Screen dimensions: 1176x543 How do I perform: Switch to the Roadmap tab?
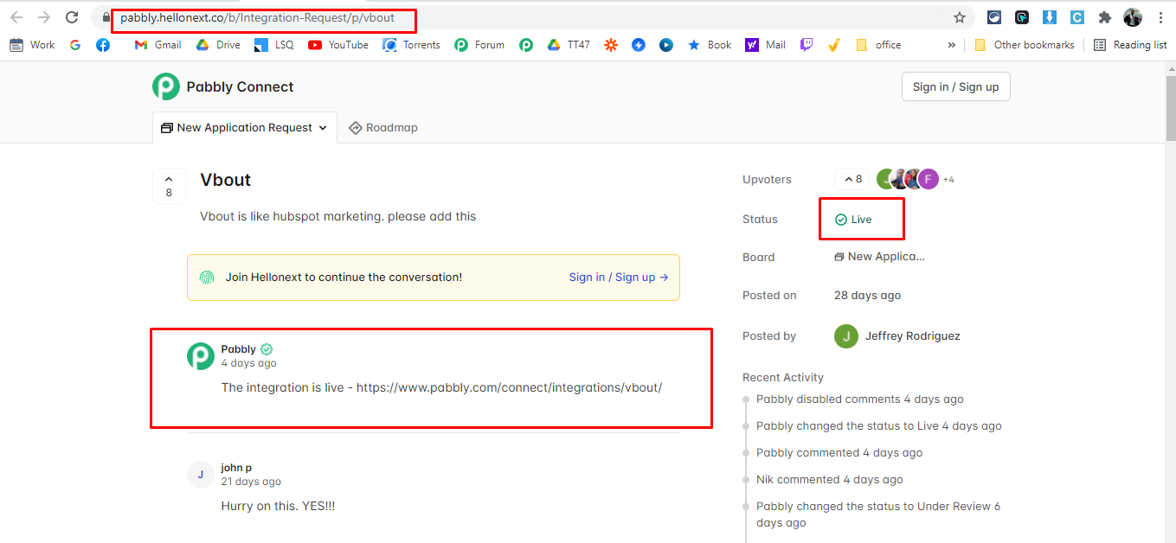pyautogui.click(x=383, y=127)
